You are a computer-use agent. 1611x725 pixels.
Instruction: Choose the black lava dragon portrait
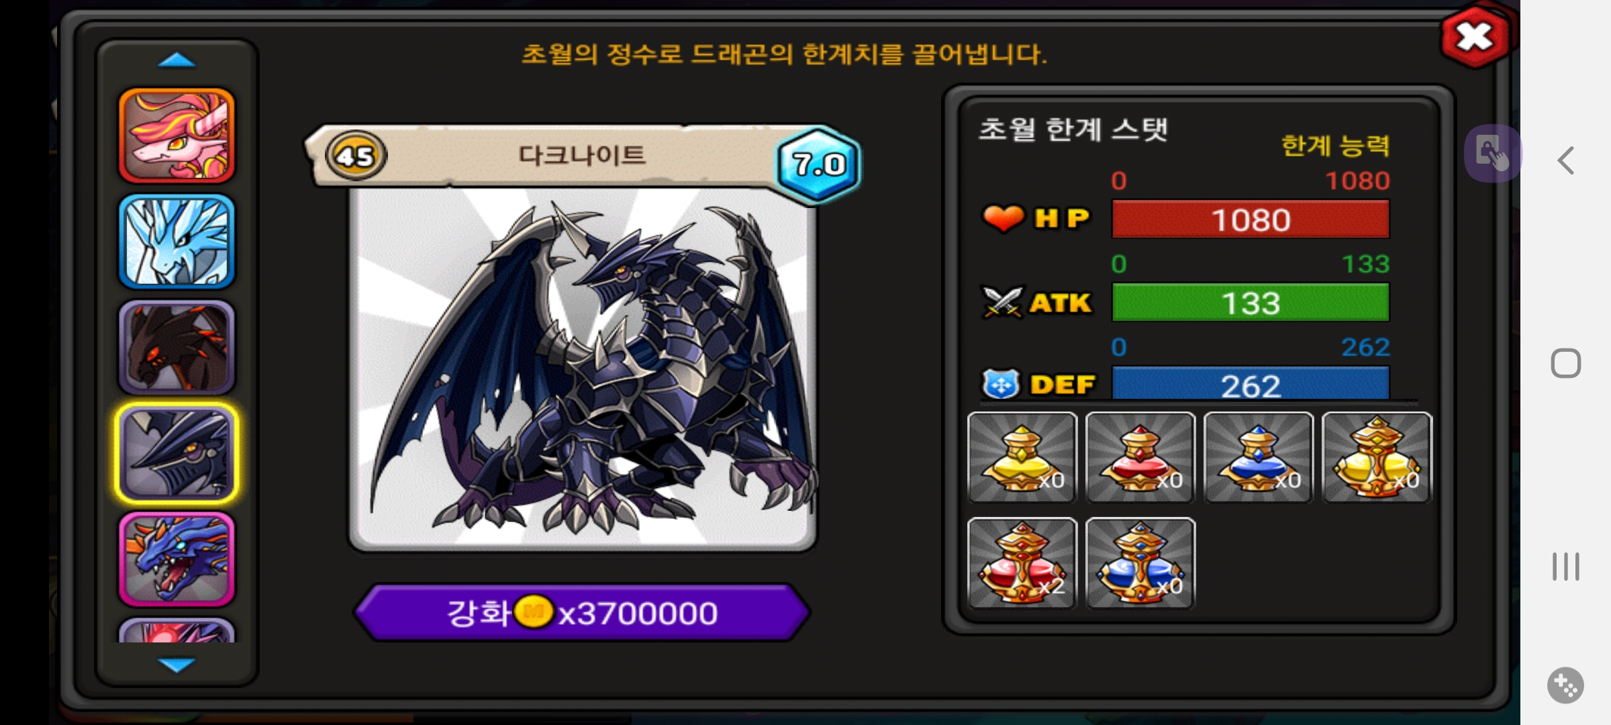(x=177, y=347)
